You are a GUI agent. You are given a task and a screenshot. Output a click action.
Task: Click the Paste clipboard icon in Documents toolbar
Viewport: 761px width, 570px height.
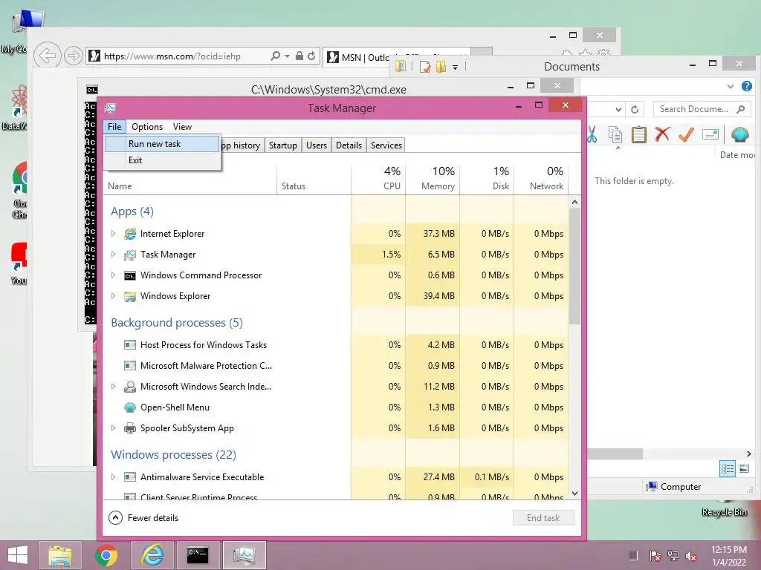pos(638,134)
